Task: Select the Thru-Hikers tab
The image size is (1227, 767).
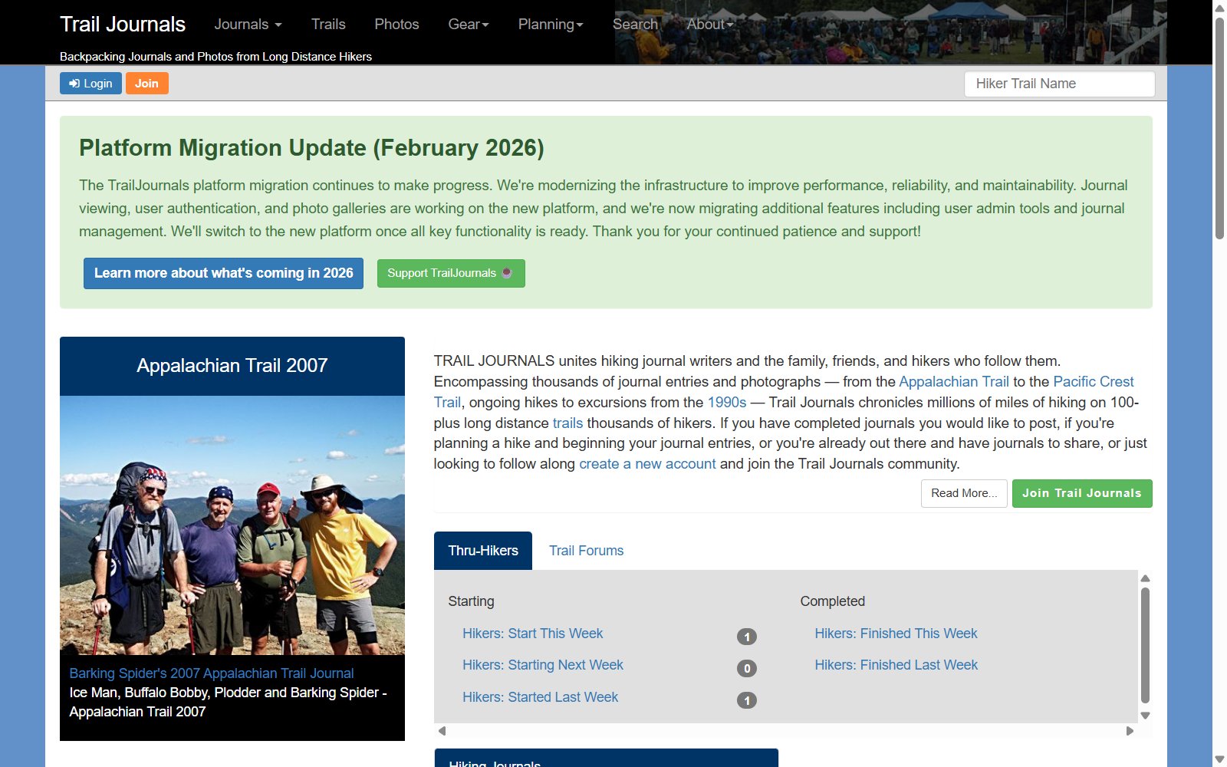Action: coord(483,551)
